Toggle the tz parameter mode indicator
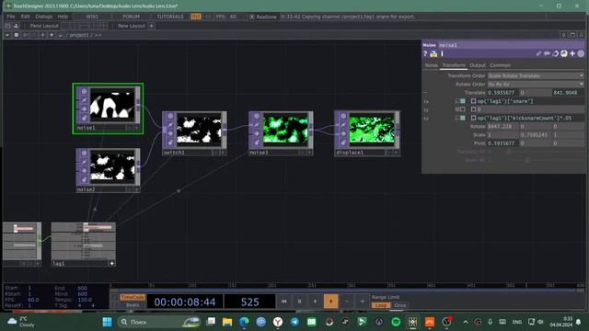The height and width of the screenshot is (331, 589). click(x=463, y=119)
